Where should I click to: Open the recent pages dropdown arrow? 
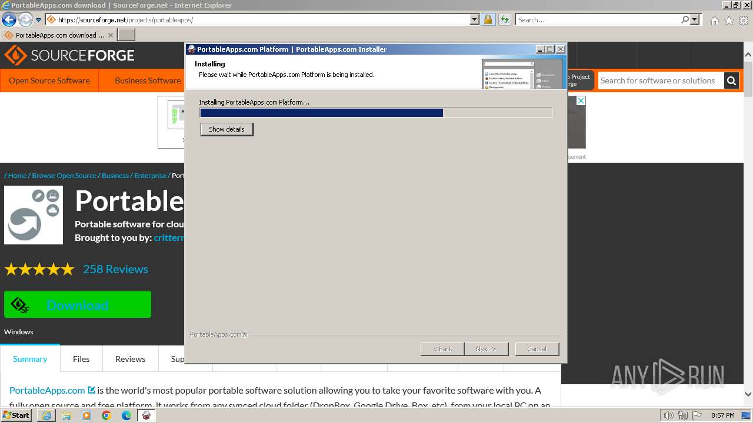(x=39, y=20)
